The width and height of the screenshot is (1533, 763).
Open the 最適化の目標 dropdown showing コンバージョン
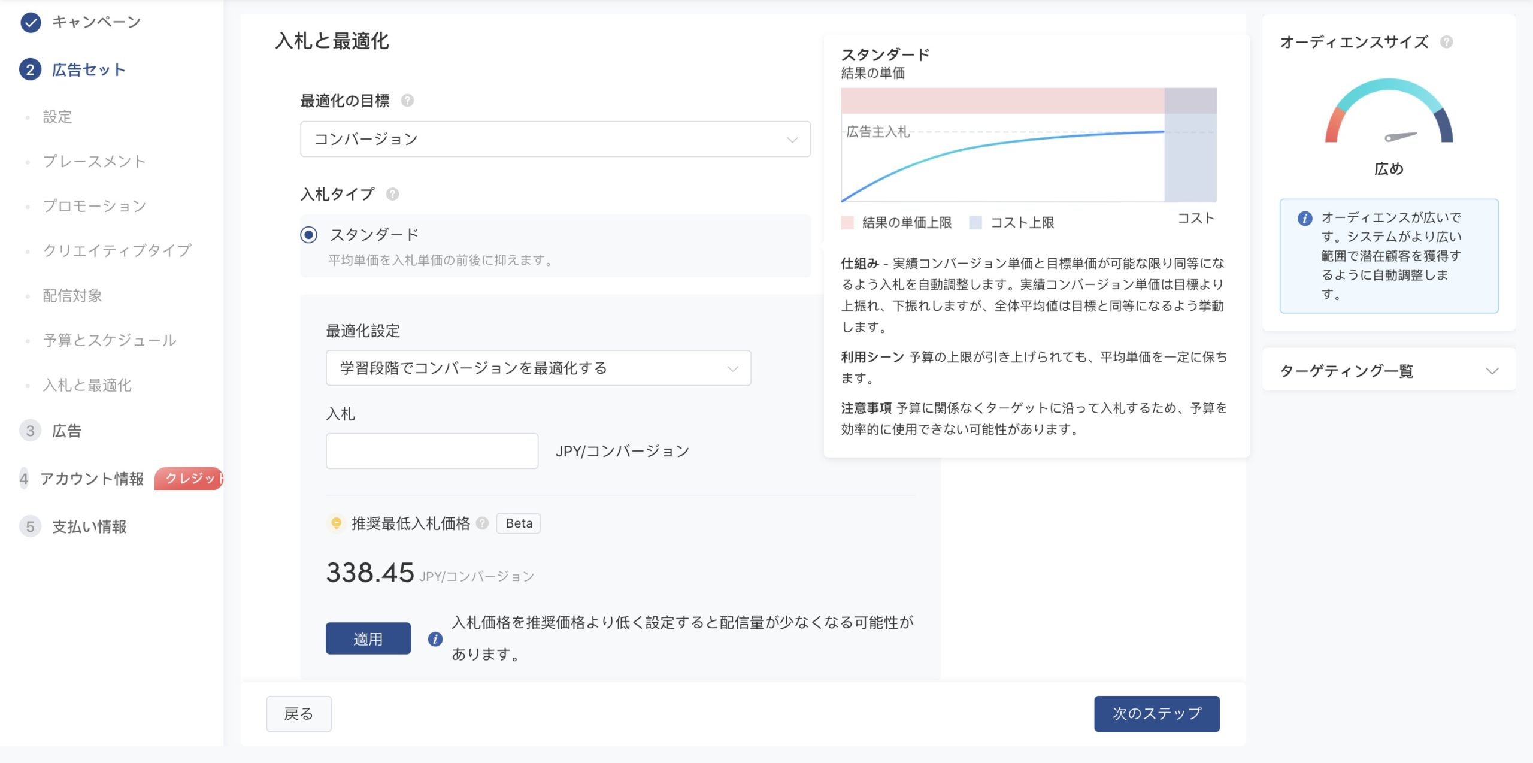(x=555, y=139)
